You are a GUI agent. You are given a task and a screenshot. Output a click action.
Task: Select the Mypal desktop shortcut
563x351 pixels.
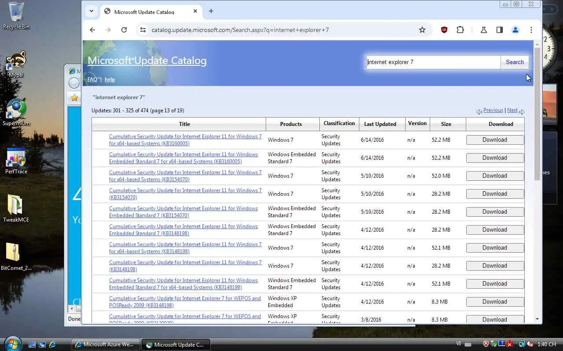click(16, 64)
